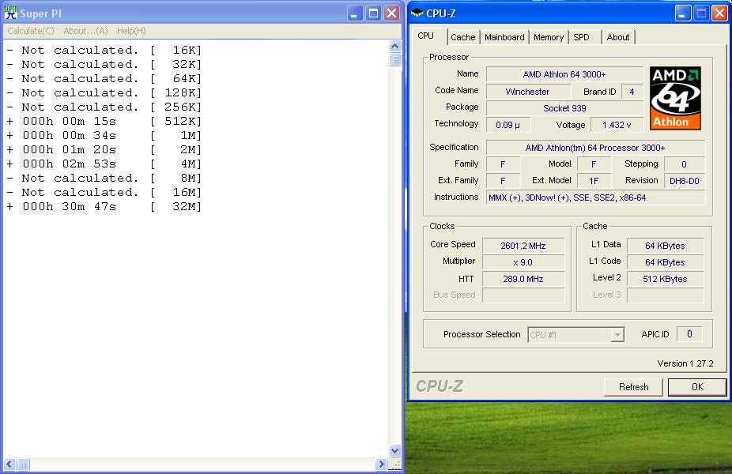The image size is (732, 474).
Task: Close the Super PI window
Action: 391,13
